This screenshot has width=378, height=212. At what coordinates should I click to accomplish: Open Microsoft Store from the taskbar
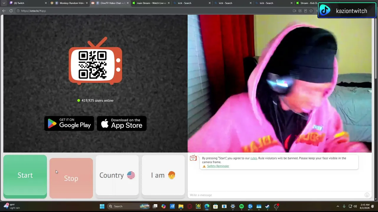[216, 206]
